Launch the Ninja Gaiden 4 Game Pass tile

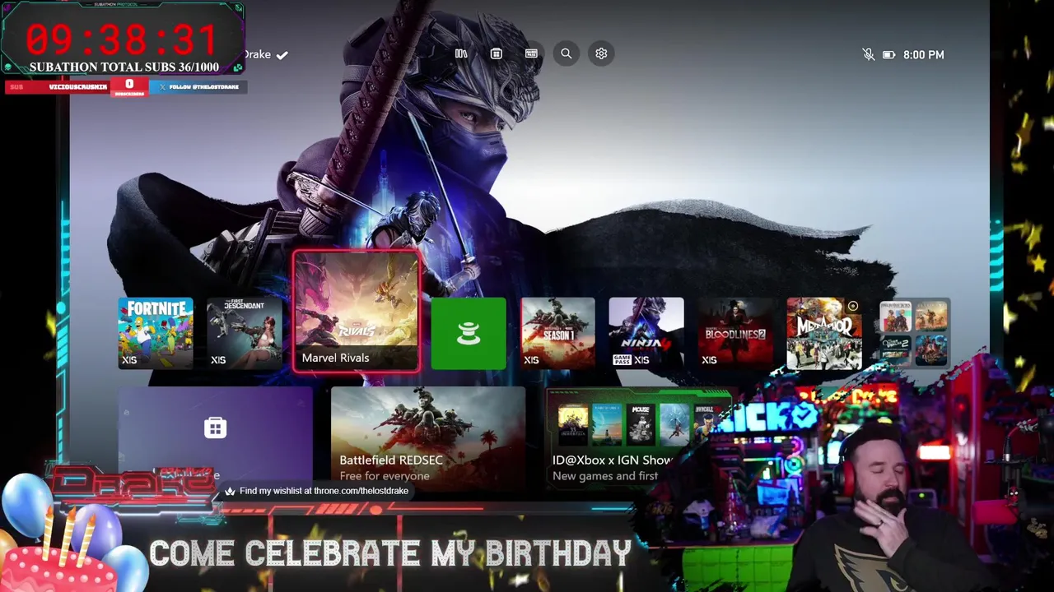pyautogui.click(x=646, y=333)
